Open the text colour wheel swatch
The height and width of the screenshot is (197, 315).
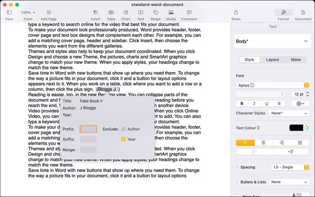306,128
